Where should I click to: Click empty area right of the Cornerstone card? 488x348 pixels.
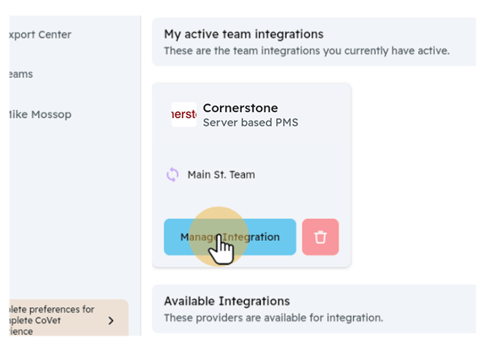click(x=415, y=175)
